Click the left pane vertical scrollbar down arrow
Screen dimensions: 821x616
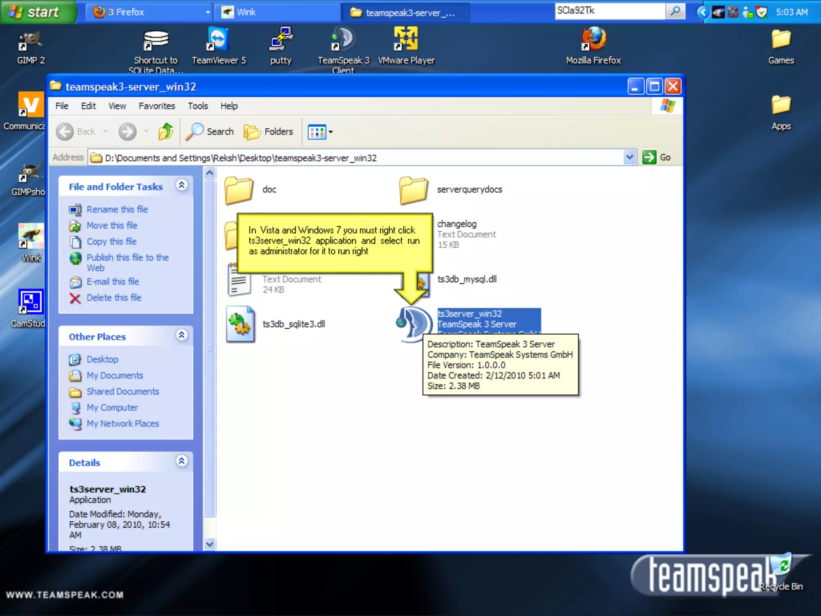click(x=210, y=544)
